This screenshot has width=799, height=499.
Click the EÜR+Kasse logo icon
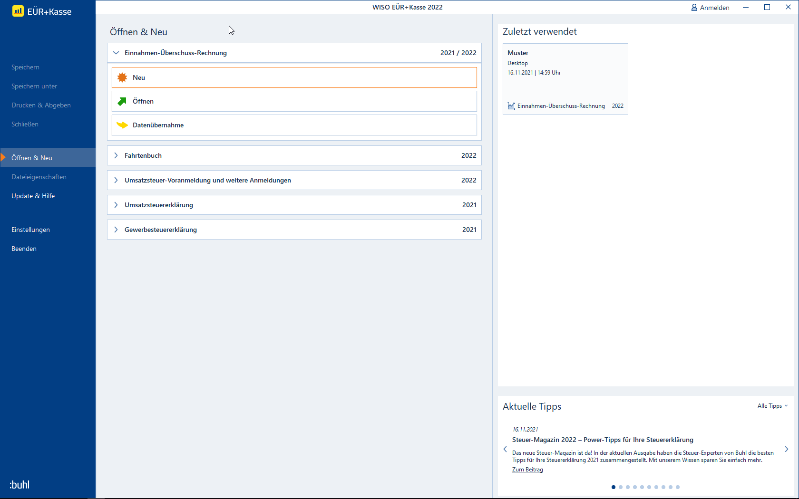pos(18,11)
